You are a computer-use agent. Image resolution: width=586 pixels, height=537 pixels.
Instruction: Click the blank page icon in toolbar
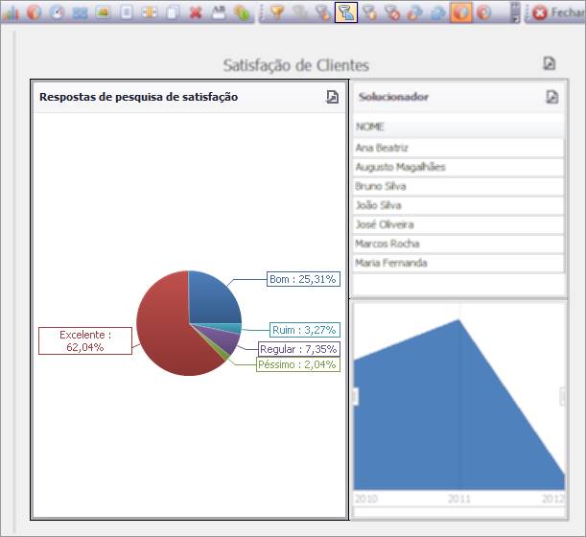tap(173, 12)
